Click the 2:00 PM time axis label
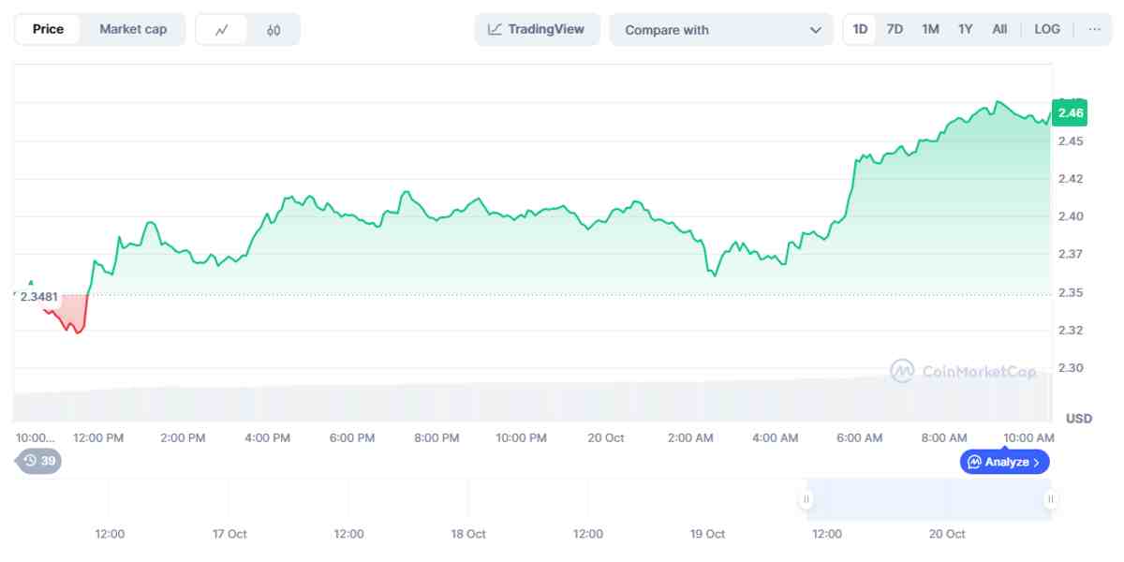Viewport: 1124px width, 562px height. (x=183, y=438)
